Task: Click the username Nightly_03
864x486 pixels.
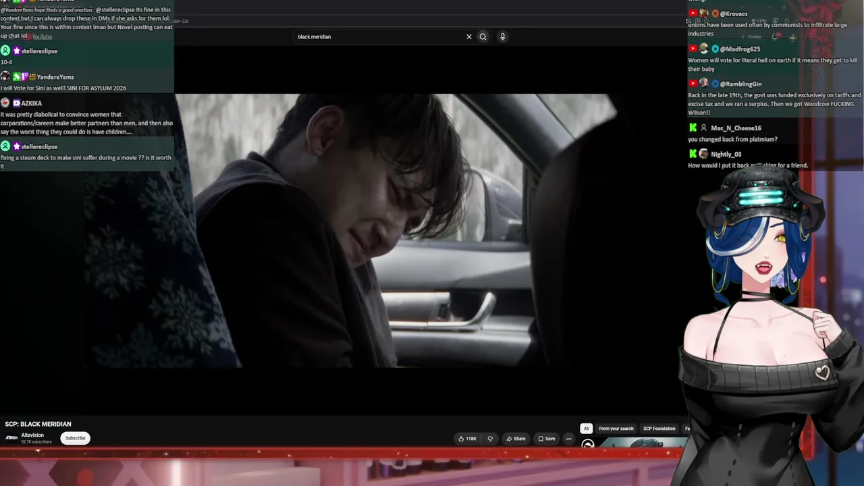Action: (726, 154)
